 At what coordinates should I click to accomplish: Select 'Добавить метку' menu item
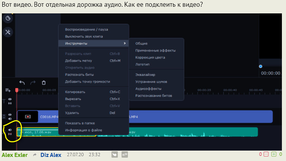tap(94, 61)
